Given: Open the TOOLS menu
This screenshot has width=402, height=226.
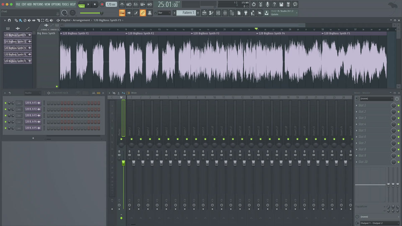Looking at the screenshot, I should pos(65,4).
